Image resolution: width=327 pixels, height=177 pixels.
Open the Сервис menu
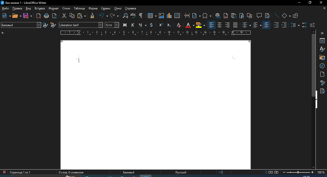(106, 8)
